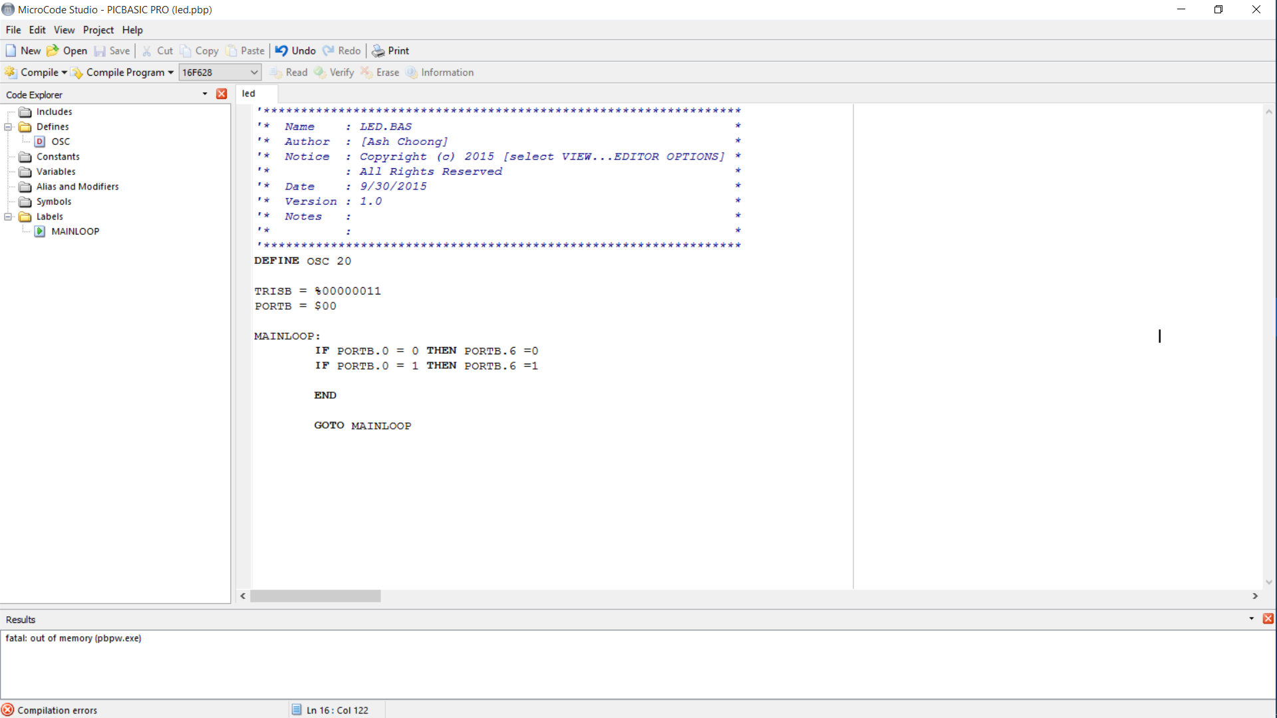This screenshot has height=718, width=1277.
Task: Click the Results panel expander arrow
Action: [1252, 619]
